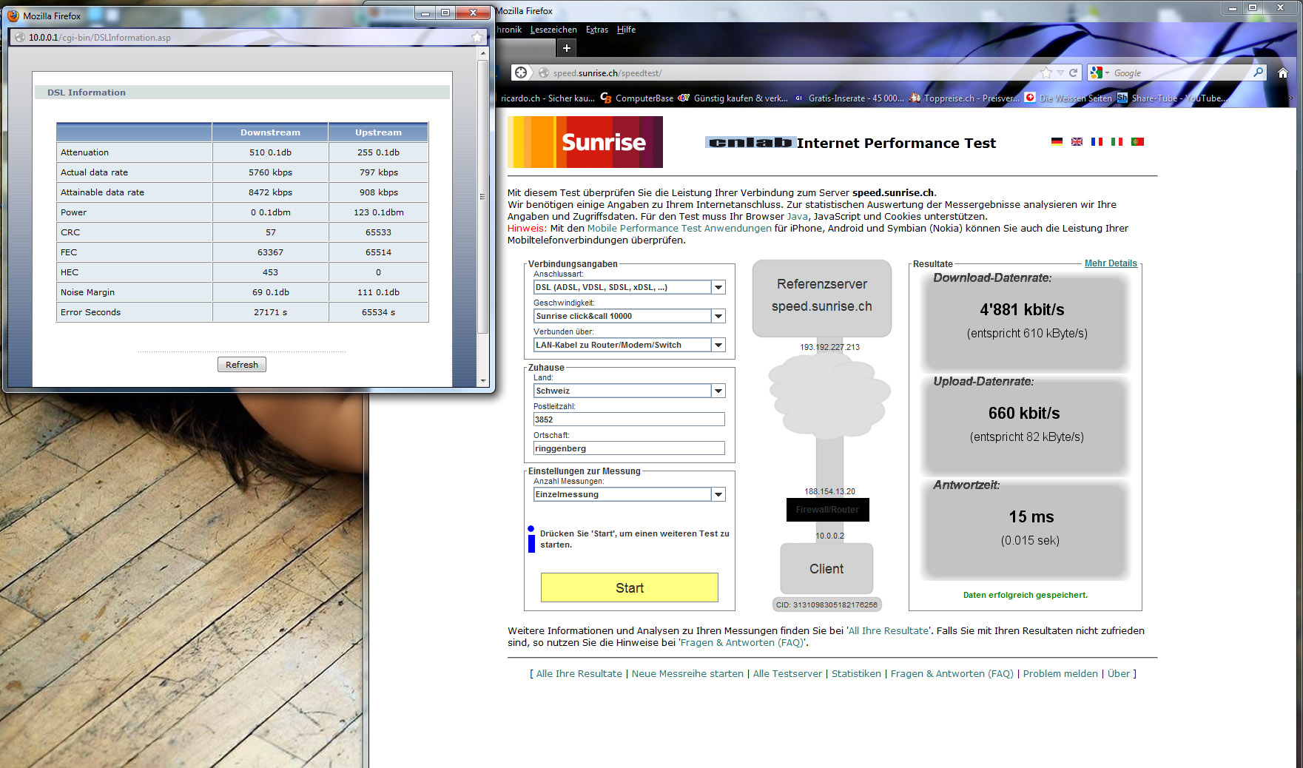1303x768 pixels.
Task: Click the cnlab logo
Action: pyautogui.click(x=750, y=143)
